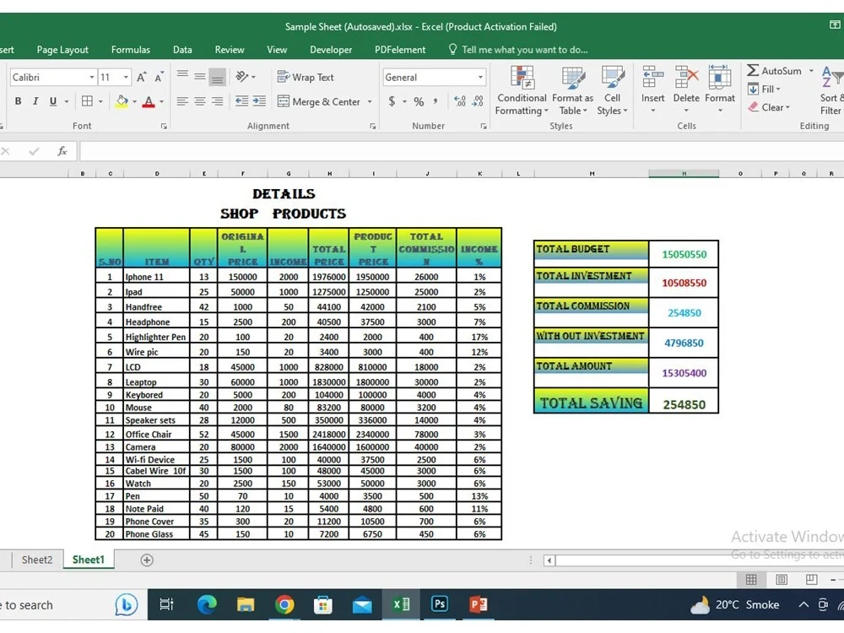Open Fill options
The height and width of the screenshot is (633, 844).
coord(764,89)
